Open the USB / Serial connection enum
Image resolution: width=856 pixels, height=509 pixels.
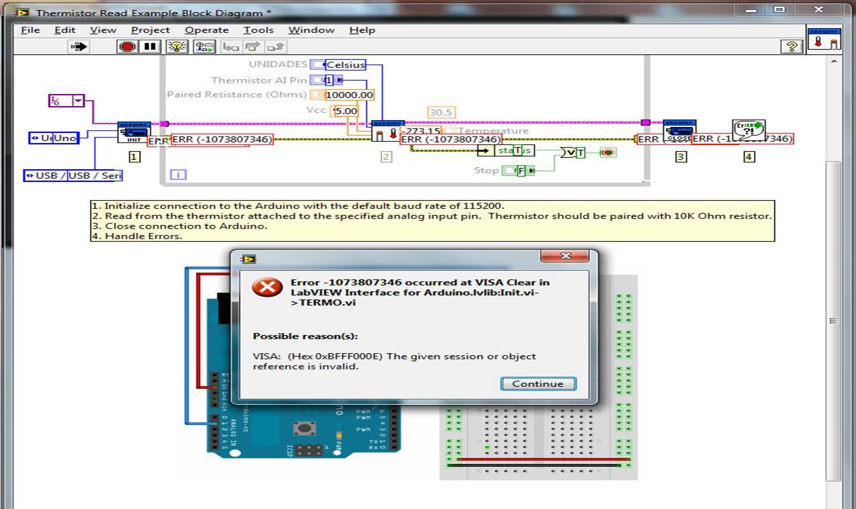point(73,175)
